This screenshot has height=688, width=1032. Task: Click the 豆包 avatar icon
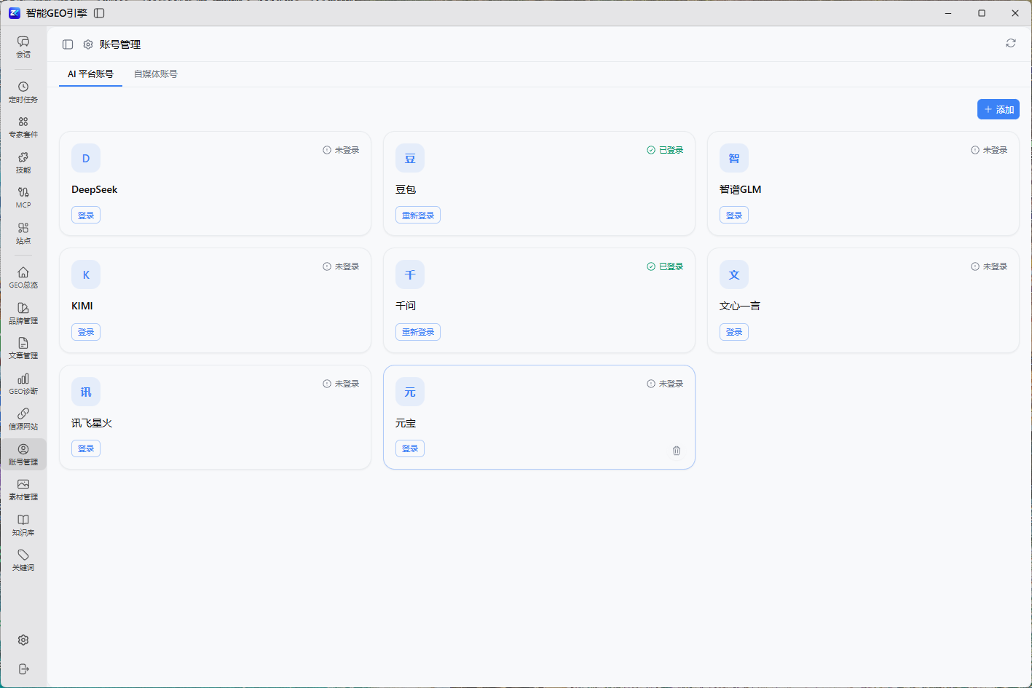pos(410,158)
